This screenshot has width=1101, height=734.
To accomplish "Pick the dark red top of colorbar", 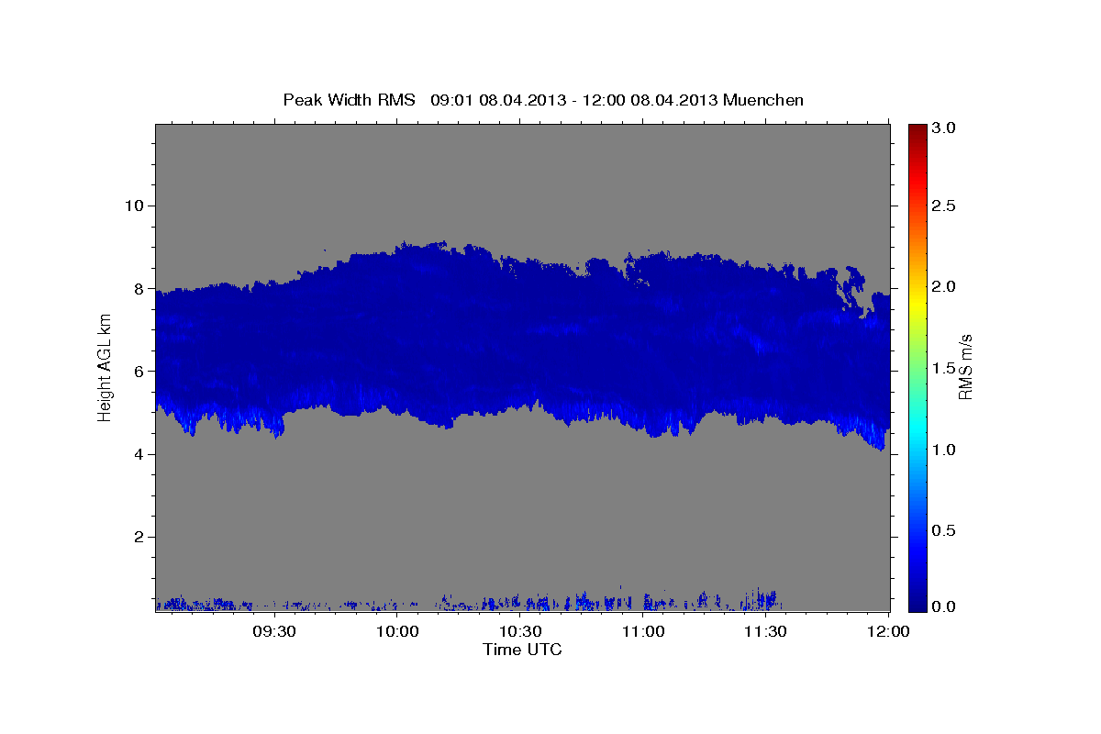I will coord(917,130).
